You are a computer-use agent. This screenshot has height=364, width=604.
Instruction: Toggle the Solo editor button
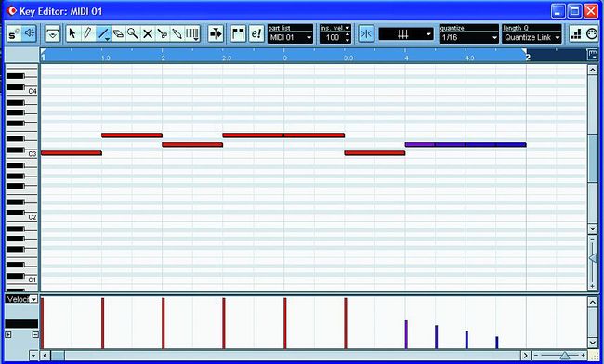[14, 33]
